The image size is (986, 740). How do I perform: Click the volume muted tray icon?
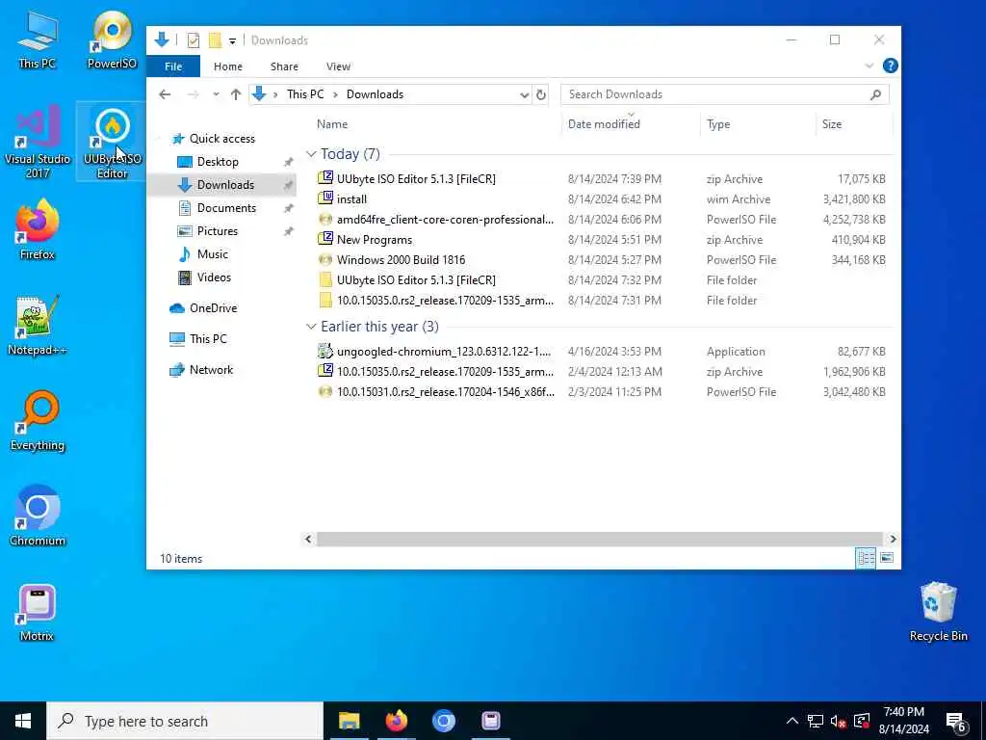click(x=838, y=721)
